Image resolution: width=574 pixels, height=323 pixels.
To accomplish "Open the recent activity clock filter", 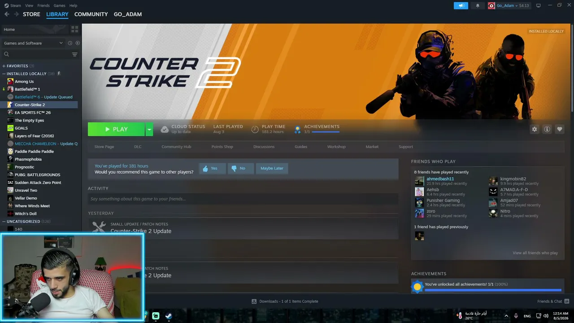I will tap(70, 43).
